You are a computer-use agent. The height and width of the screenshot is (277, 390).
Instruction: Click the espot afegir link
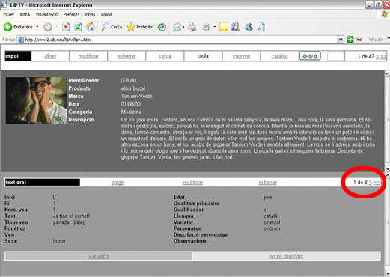tap(50, 56)
